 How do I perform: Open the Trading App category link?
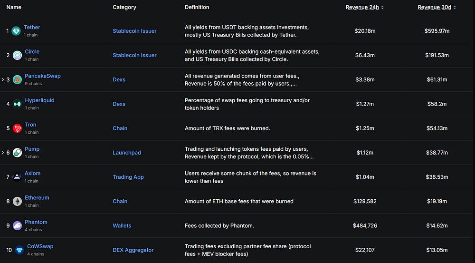[128, 177]
